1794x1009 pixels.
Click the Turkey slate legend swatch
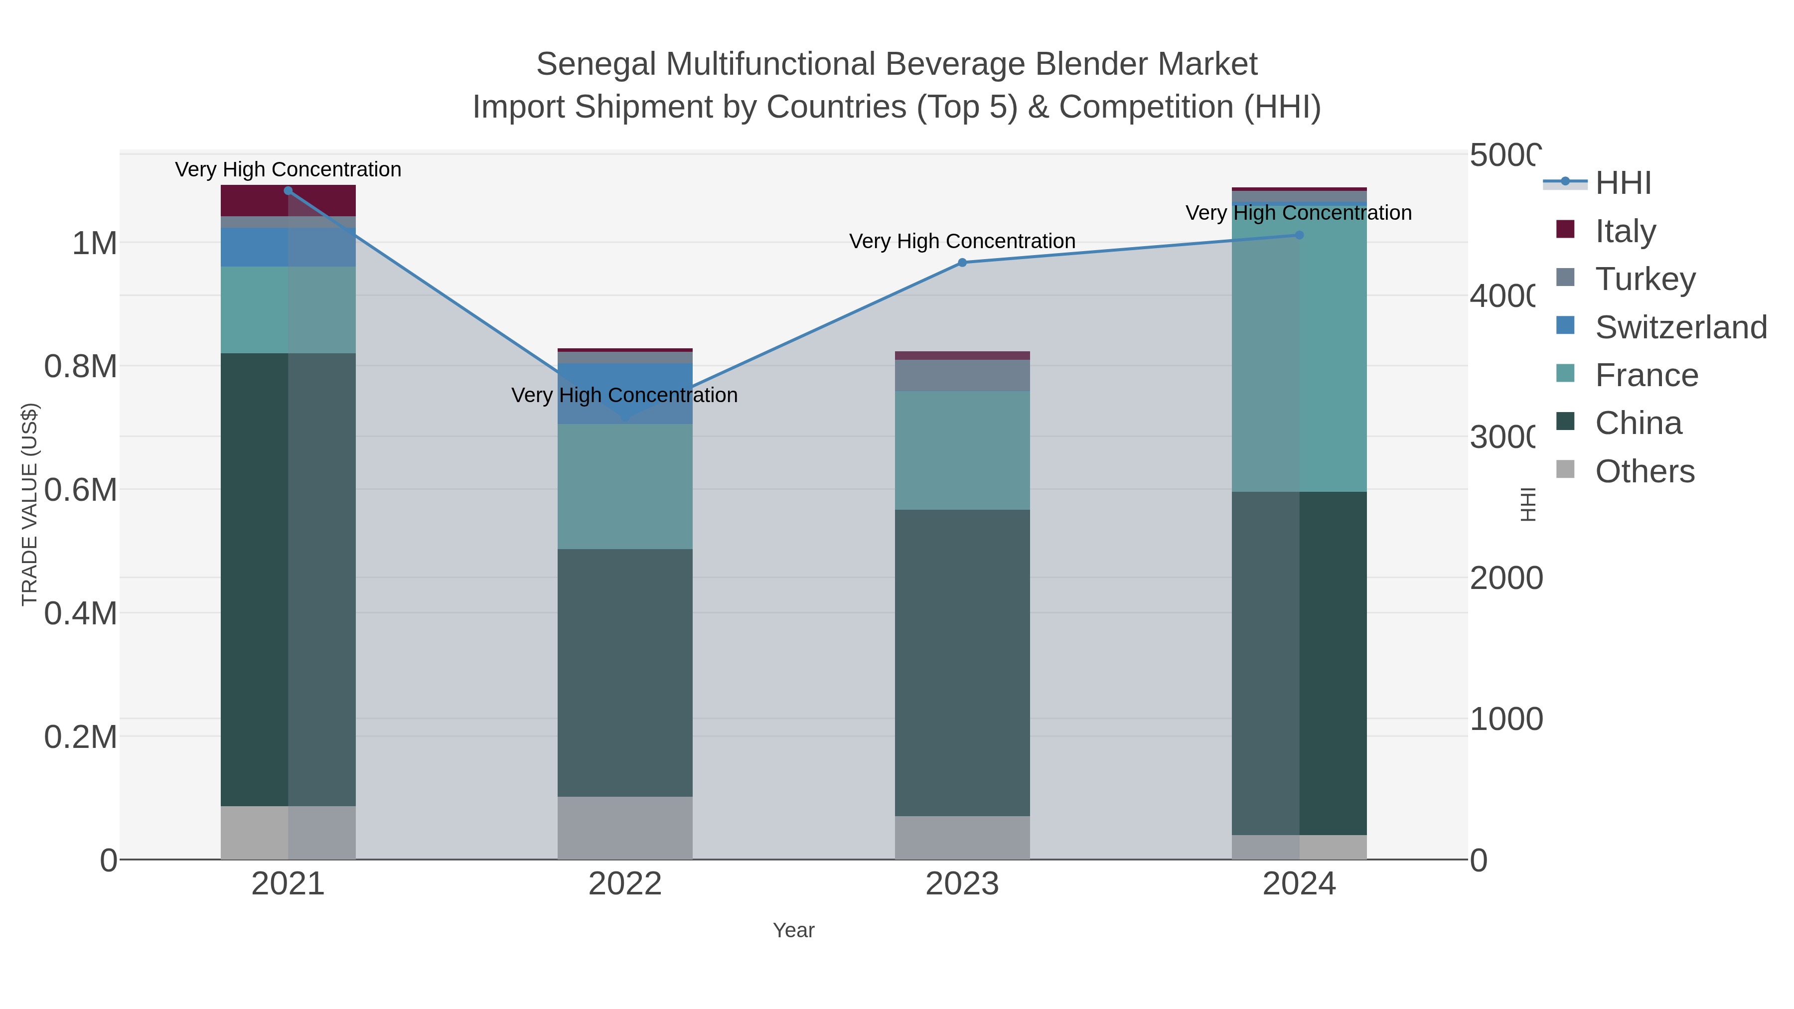click(1565, 277)
